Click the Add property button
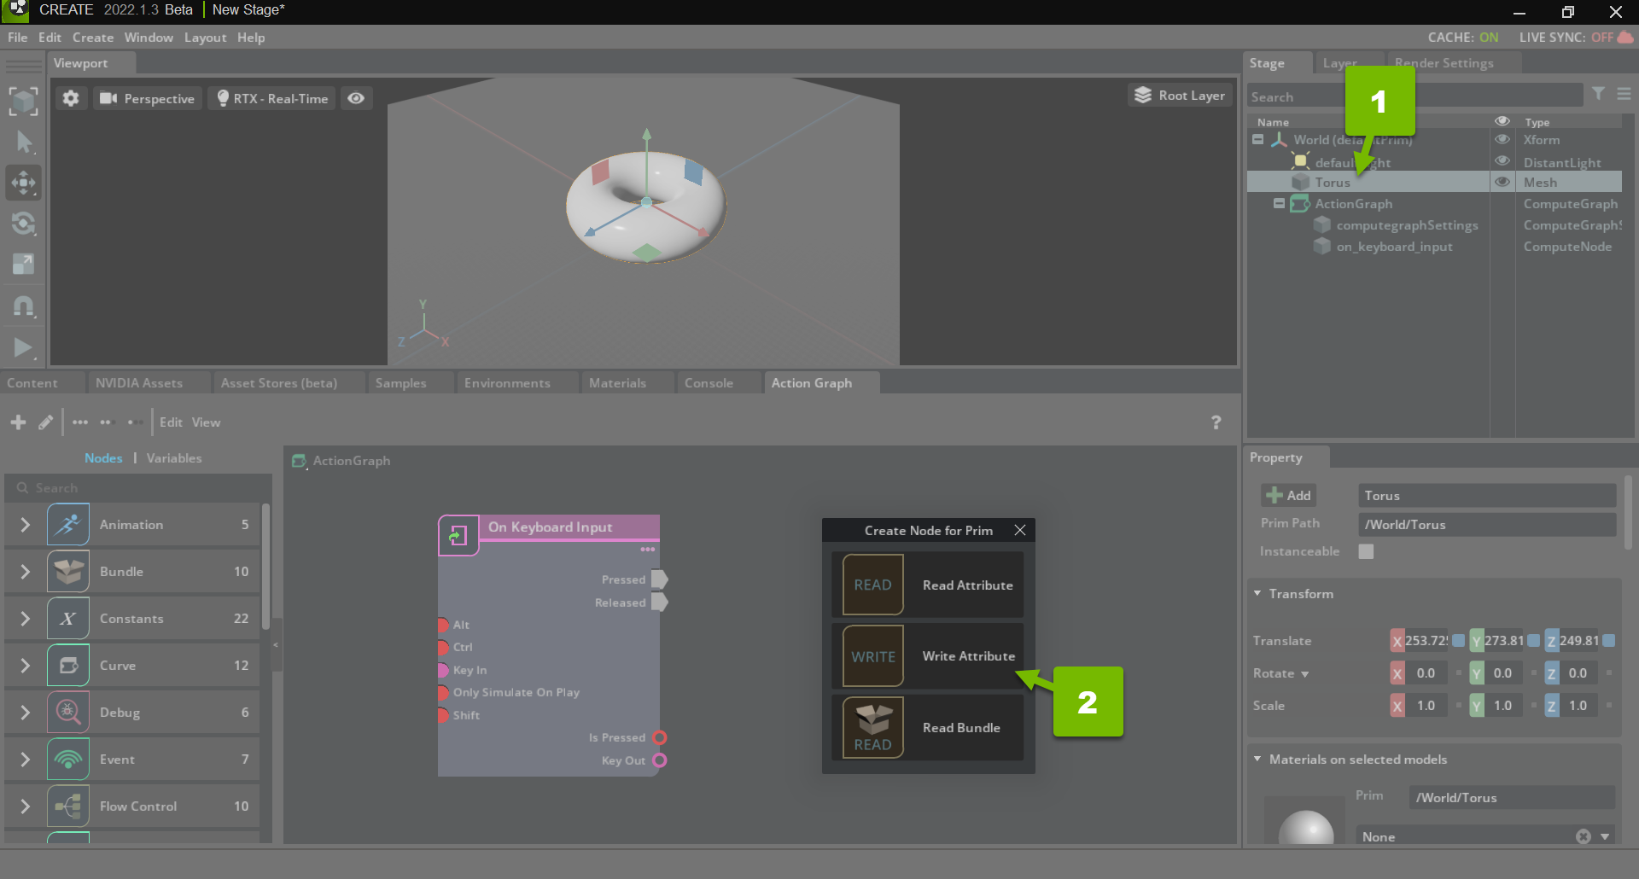The height and width of the screenshot is (879, 1639). (x=1289, y=495)
